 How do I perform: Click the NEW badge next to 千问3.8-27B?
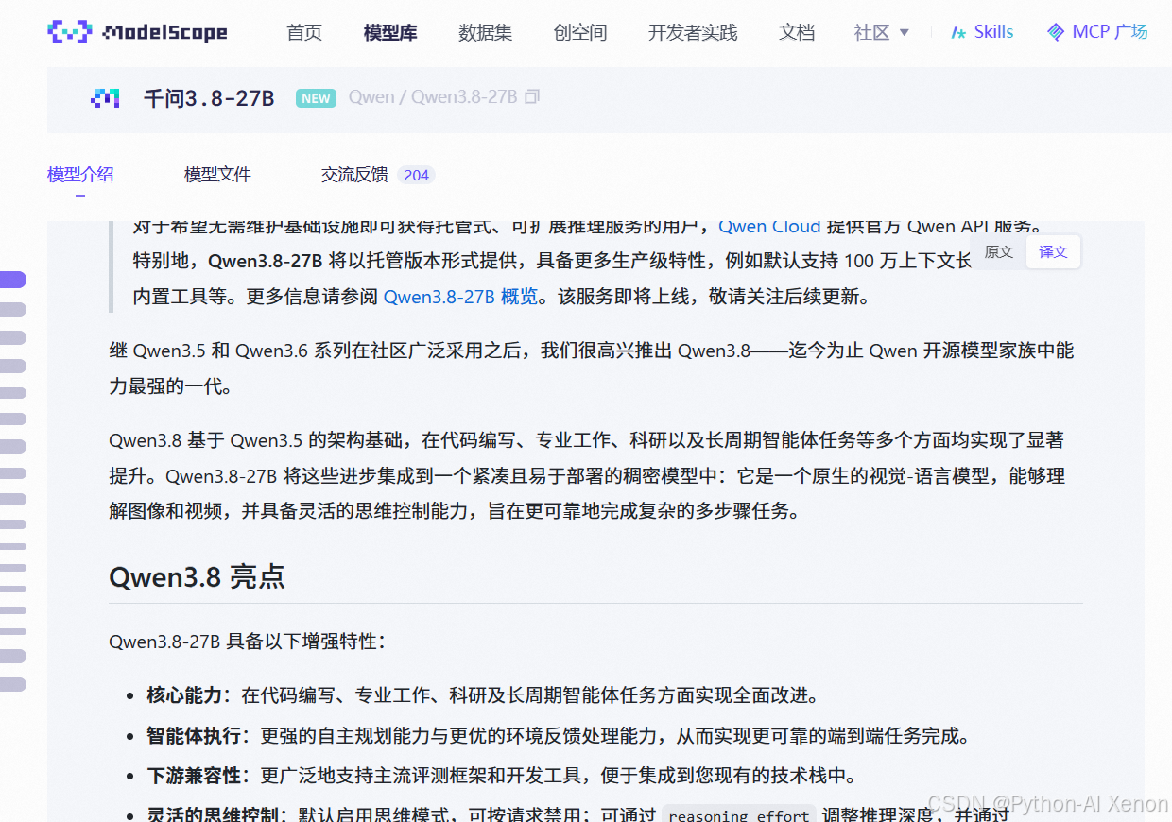[x=316, y=97]
